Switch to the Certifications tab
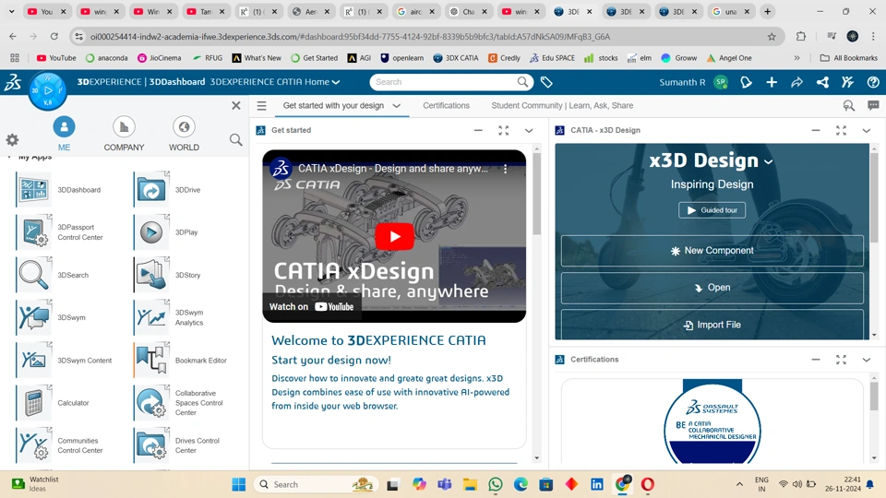Screen dimensions: 886x498 click(x=446, y=105)
